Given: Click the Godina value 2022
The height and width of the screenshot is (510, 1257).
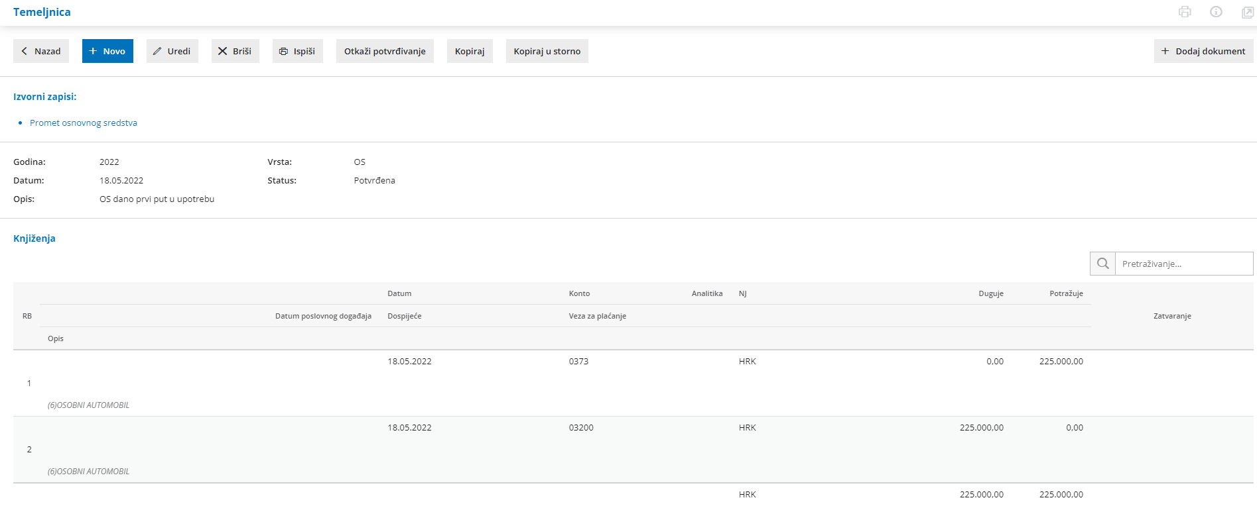Looking at the screenshot, I should click(109, 162).
